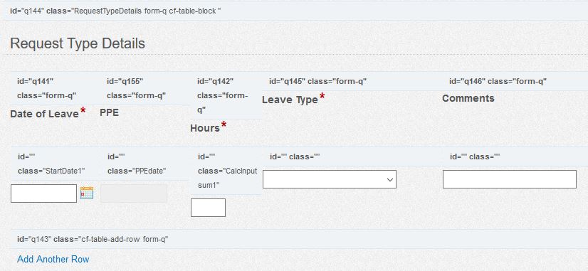Click the Request Type Details heading
The height and width of the screenshot is (271, 588).
tap(78, 43)
